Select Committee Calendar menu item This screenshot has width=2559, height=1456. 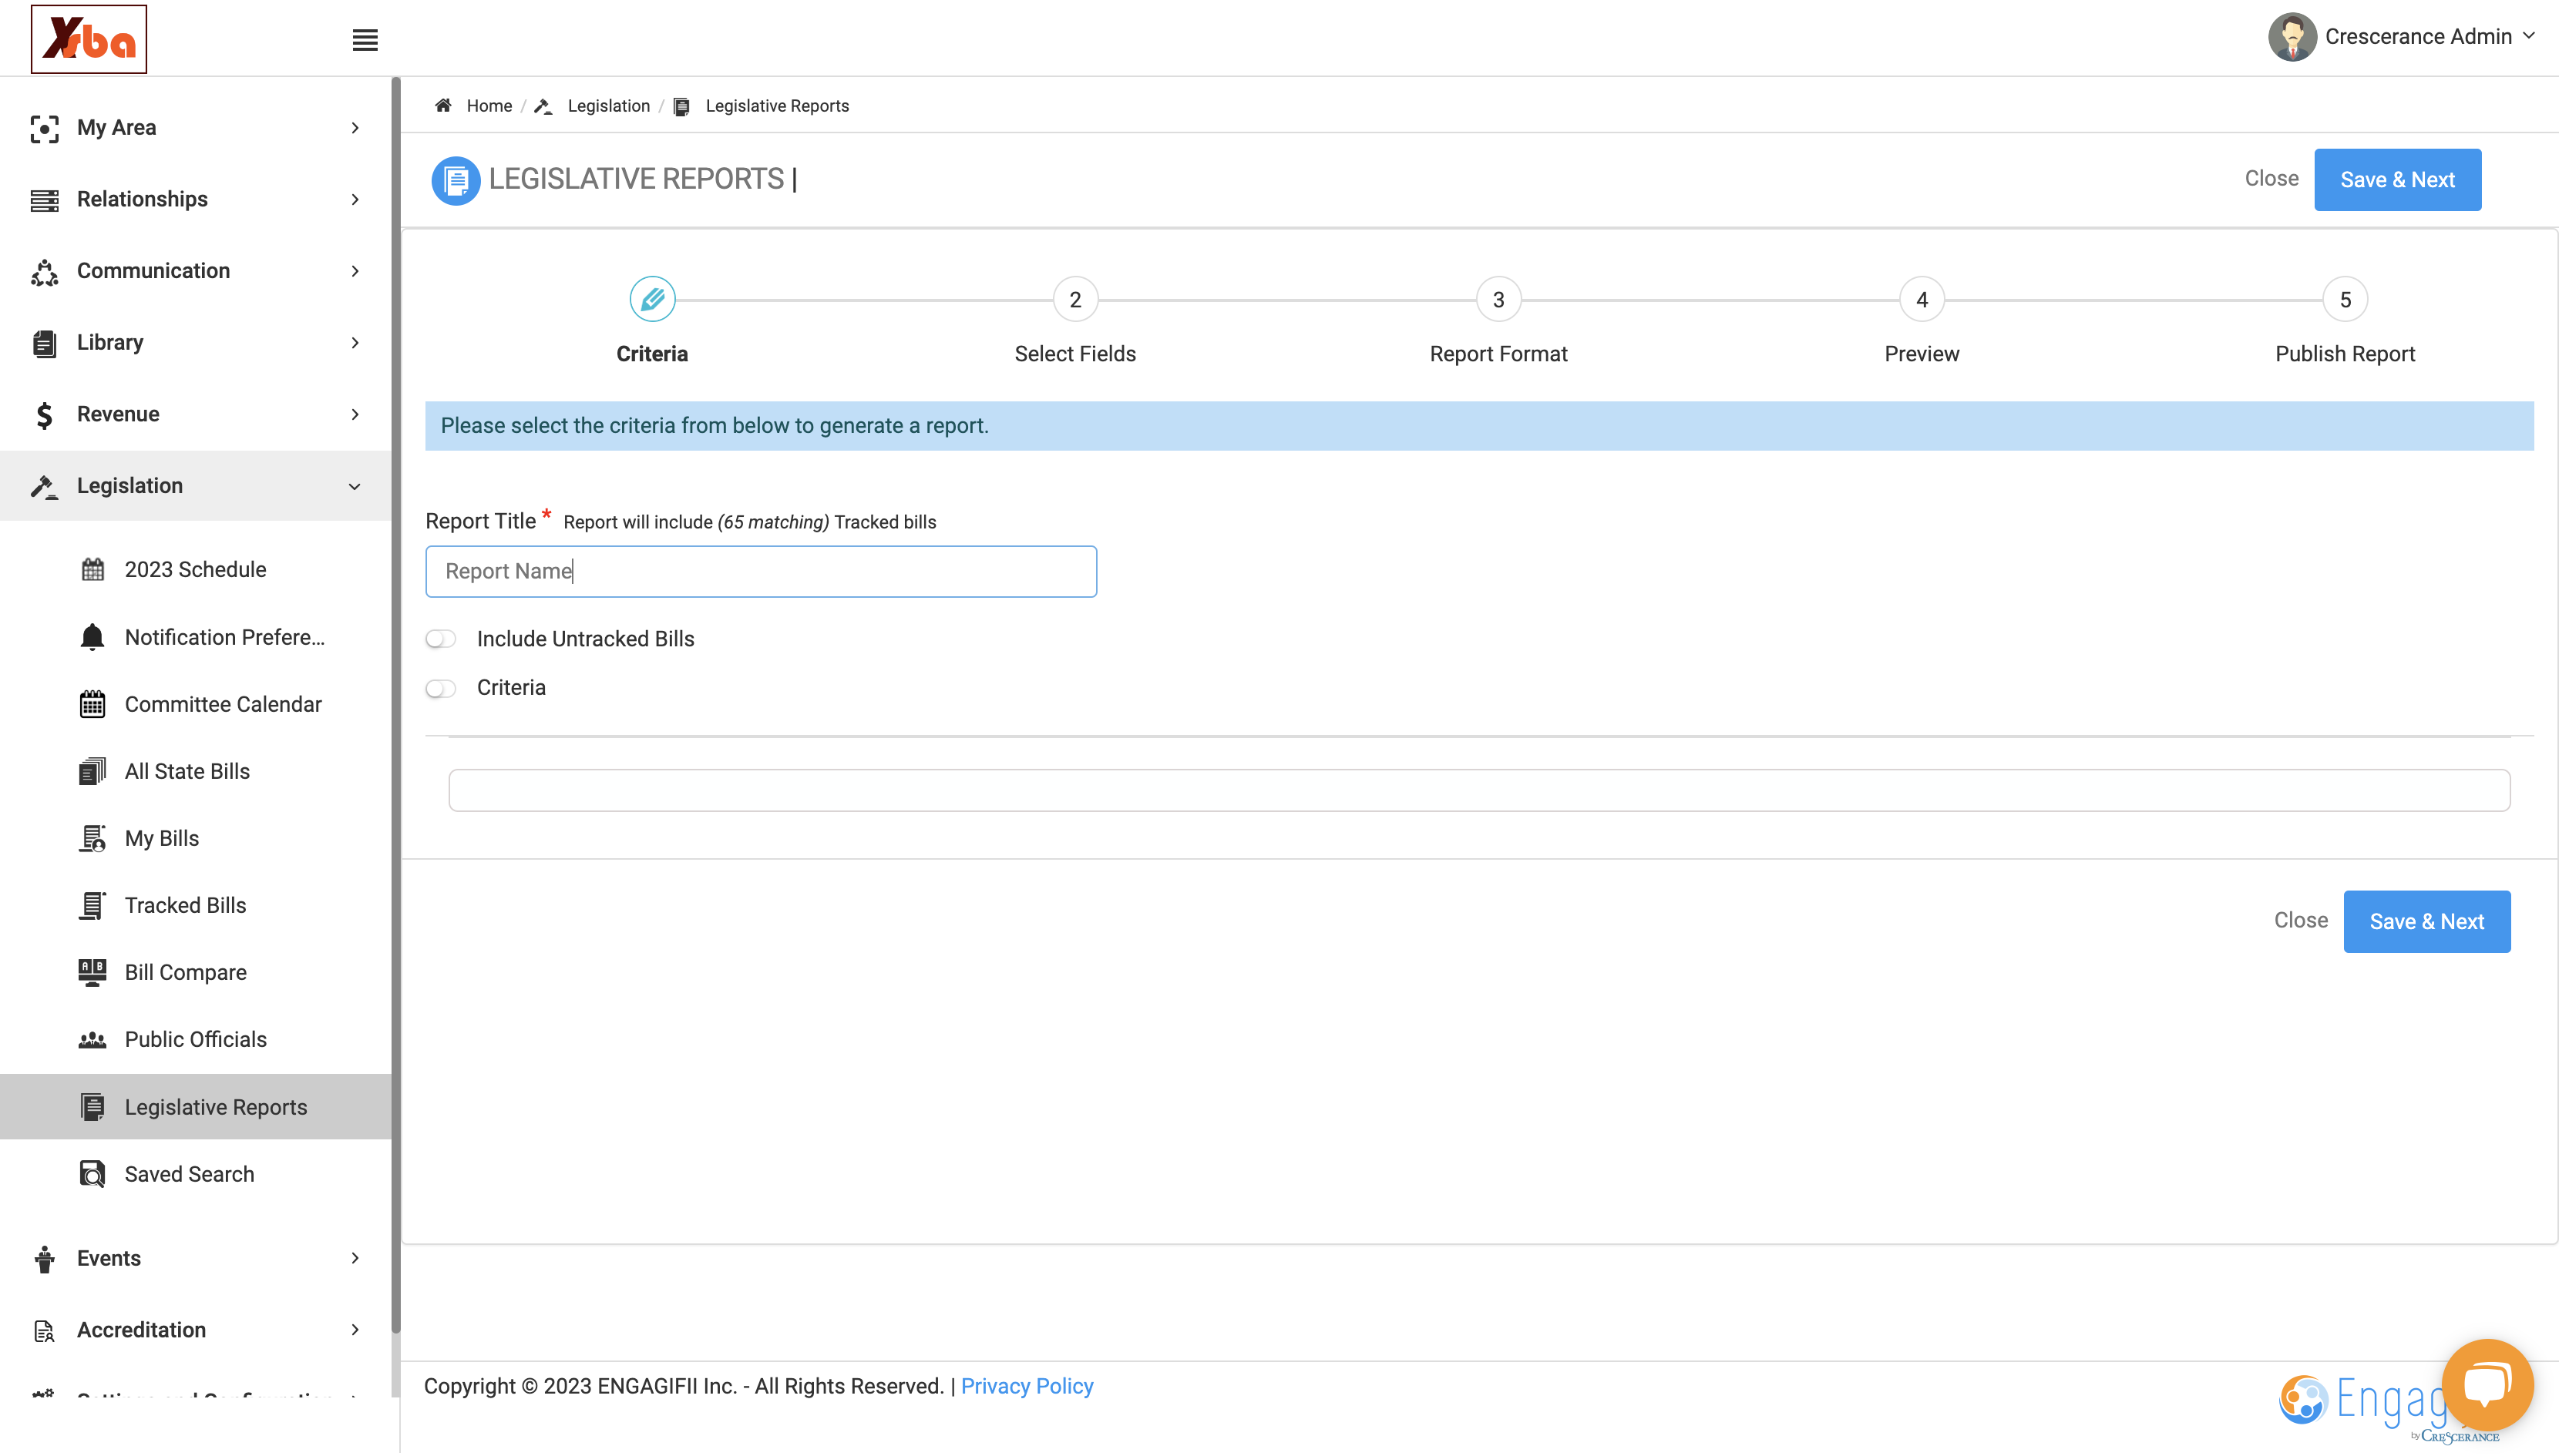223,704
